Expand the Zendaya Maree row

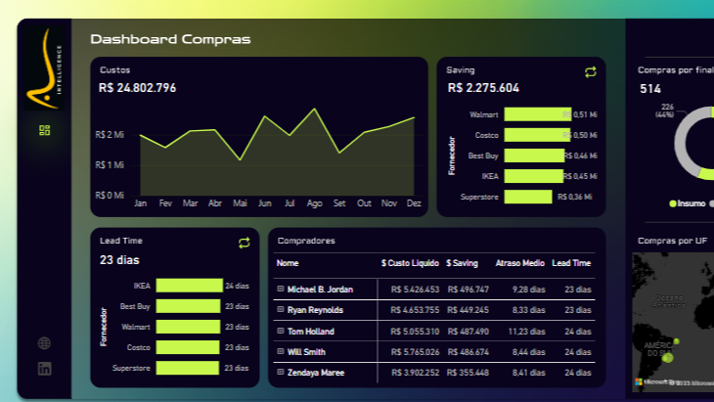(x=281, y=373)
